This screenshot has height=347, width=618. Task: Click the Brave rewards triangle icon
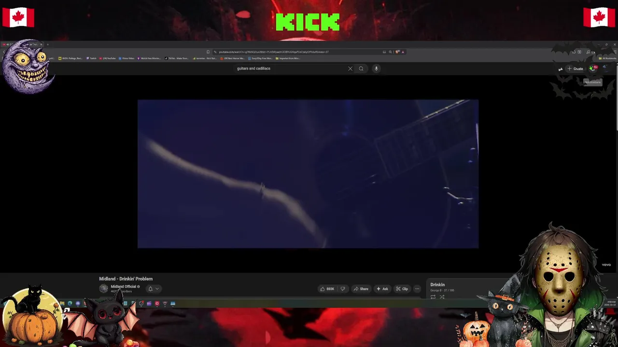[403, 52]
